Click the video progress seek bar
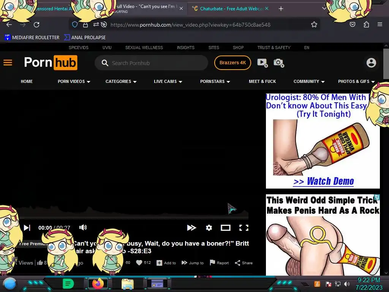This screenshot has height=292, width=389. tap(134, 217)
